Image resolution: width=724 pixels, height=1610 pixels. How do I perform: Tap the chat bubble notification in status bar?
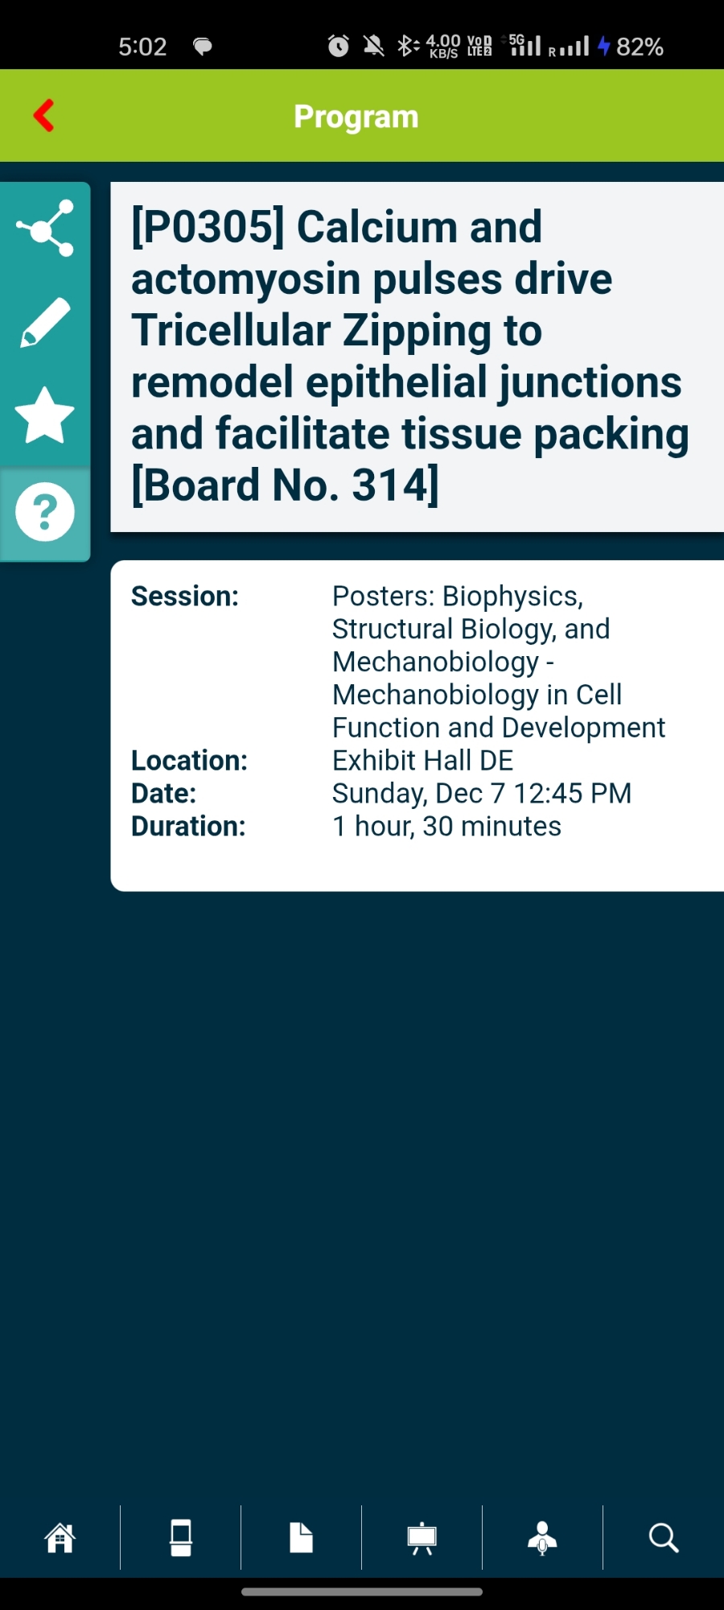[x=203, y=47]
